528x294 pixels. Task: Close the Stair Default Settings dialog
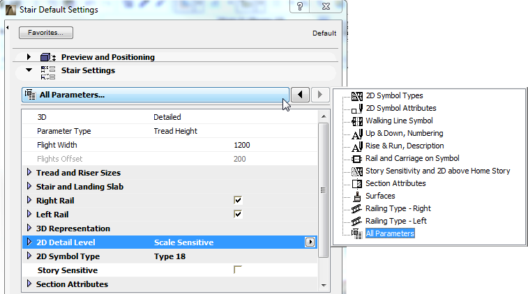tap(326, 6)
